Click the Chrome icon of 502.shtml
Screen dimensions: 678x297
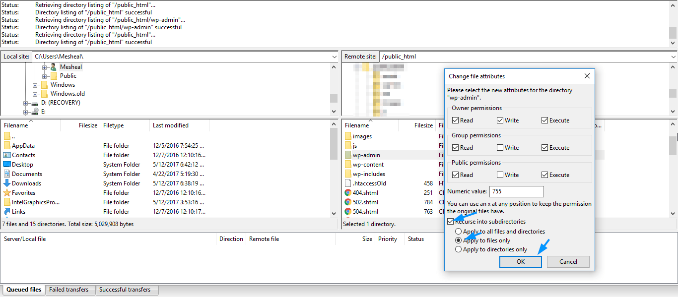348,202
